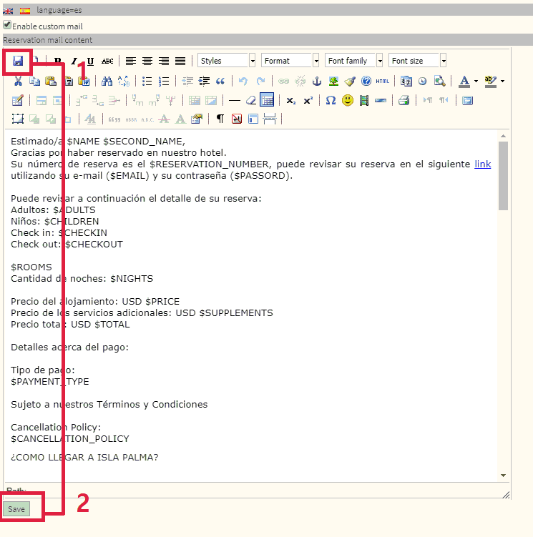Switch to Spanish with the Spain flag
This screenshot has width=533, height=537.
[25, 11]
